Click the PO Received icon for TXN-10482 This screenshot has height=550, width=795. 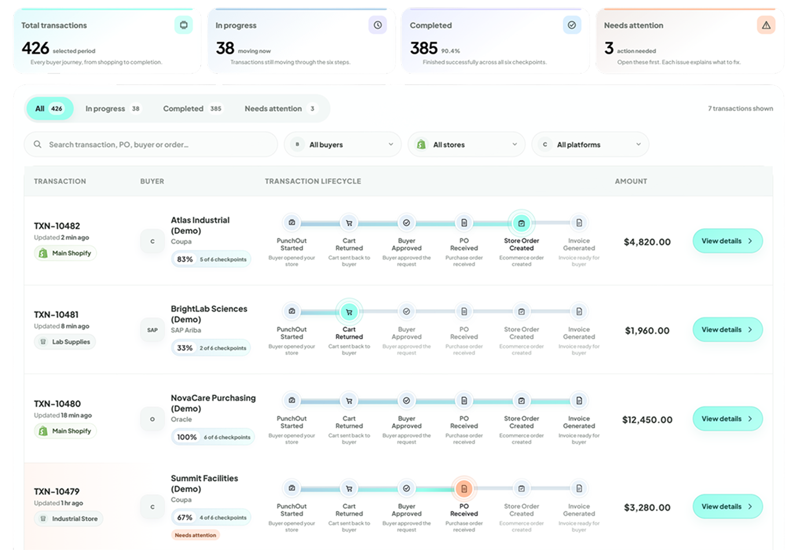(464, 223)
